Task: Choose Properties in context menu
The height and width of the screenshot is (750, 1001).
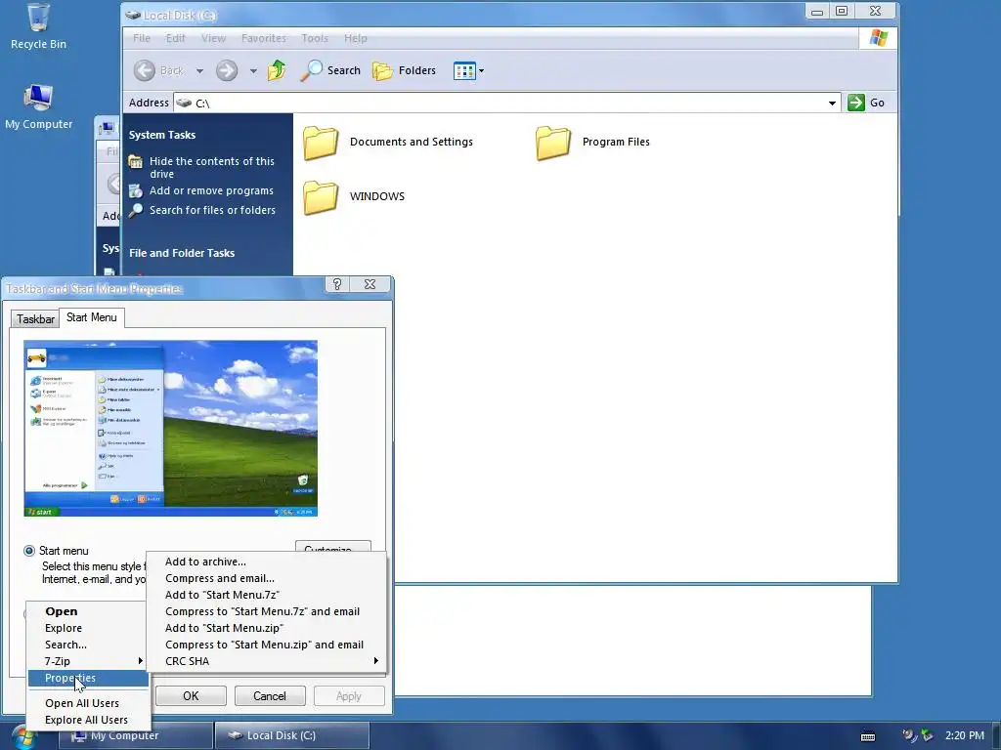Action: coord(88,678)
